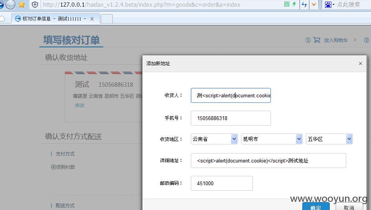Click the Baidu paw search engine icon
This screenshot has width=371, height=210.
tap(328, 4)
